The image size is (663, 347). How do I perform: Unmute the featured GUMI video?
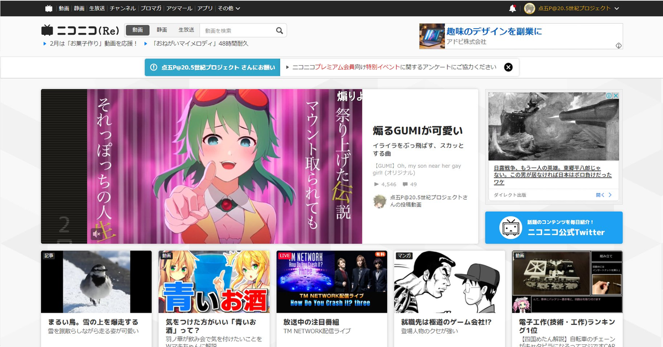(96, 234)
